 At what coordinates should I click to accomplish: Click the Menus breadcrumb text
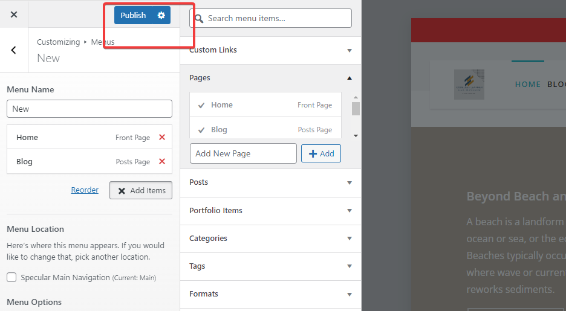tap(103, 42)
